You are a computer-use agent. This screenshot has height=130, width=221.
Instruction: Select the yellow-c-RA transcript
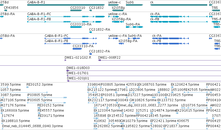coord(114,17)
